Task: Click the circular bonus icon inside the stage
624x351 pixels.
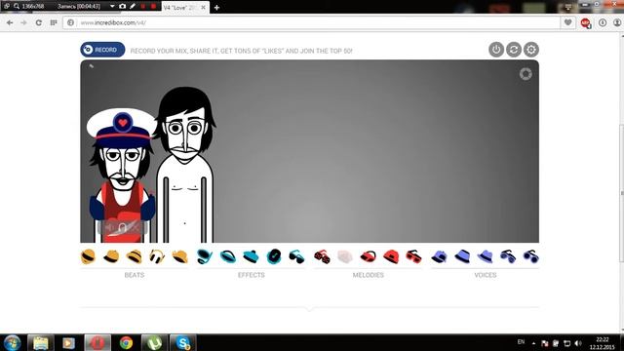Action: (x=526, y=74)
